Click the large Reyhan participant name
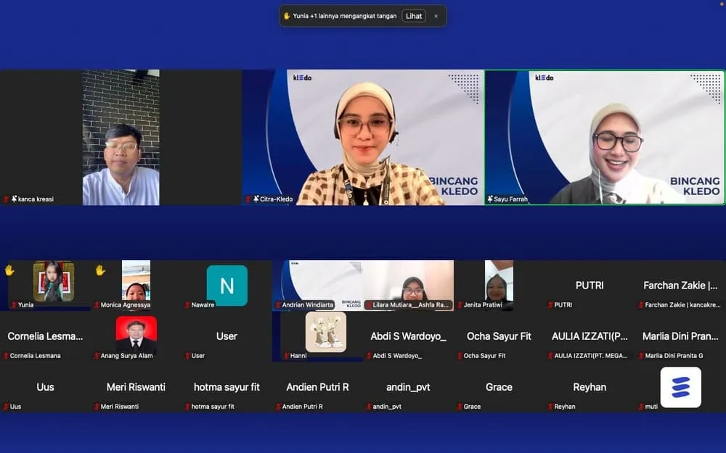 590,387
